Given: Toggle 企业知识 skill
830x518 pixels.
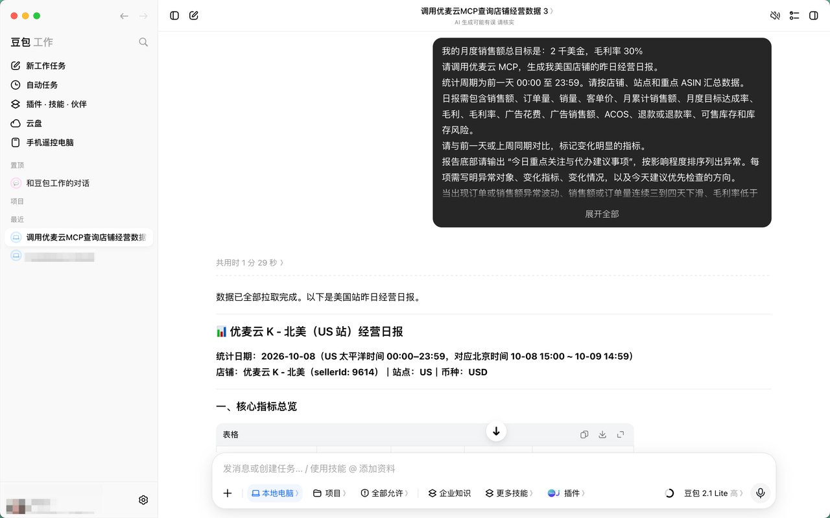Looking at the screenshot, I should pos(449,493).
